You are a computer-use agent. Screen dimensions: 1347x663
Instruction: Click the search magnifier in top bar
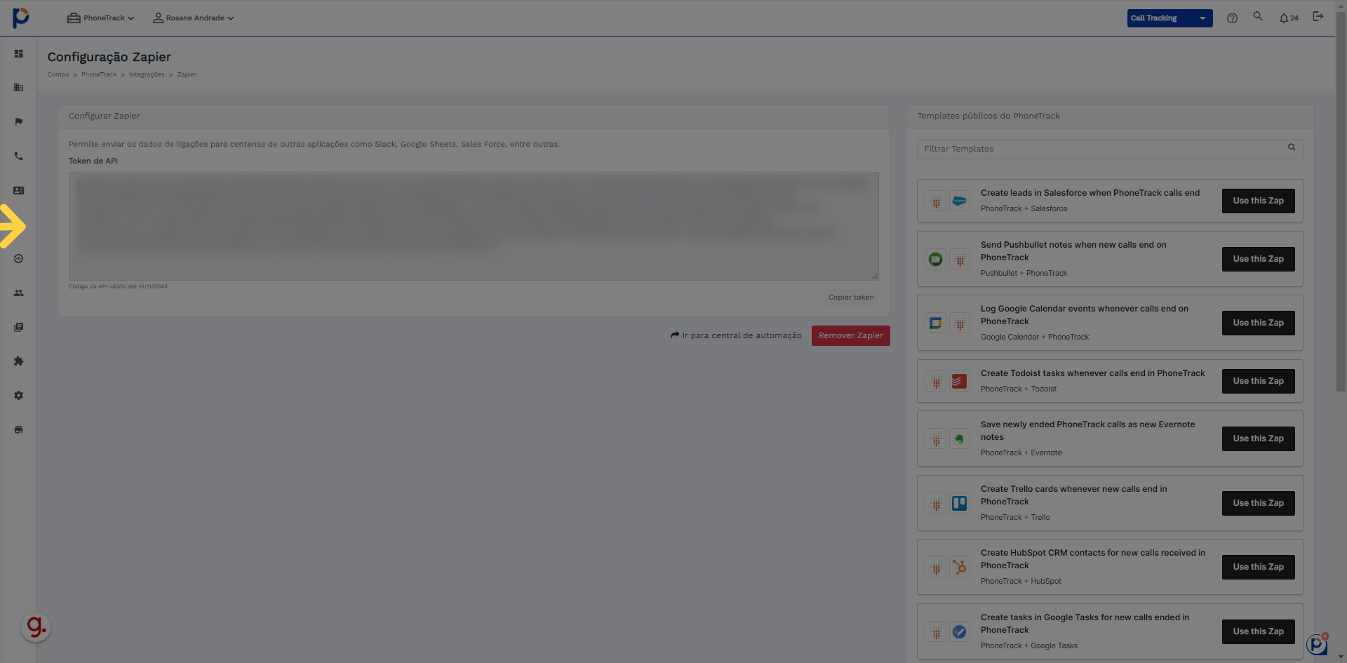click(1258, 16)
